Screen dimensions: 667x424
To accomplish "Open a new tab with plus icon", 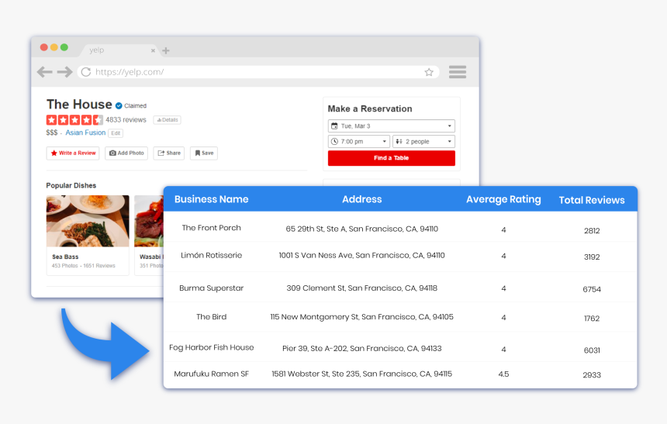I will (x=166, y=50).
